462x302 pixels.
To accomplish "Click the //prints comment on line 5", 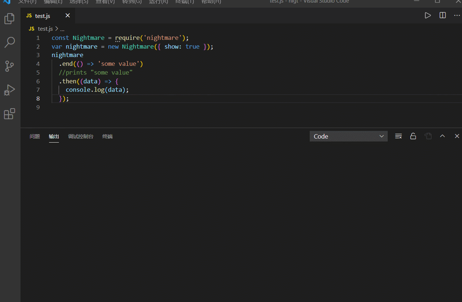I will 96,72.
